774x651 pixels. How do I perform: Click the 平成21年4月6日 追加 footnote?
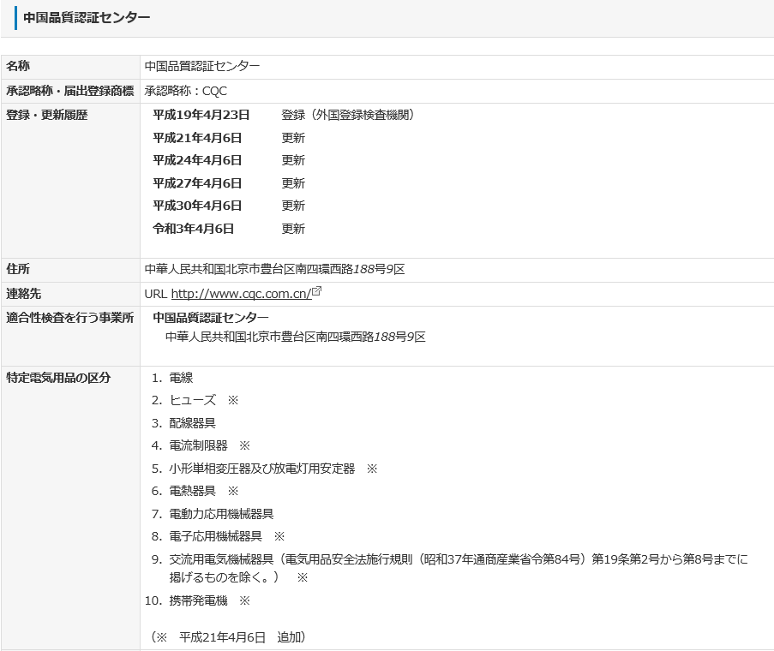[228, 637]
